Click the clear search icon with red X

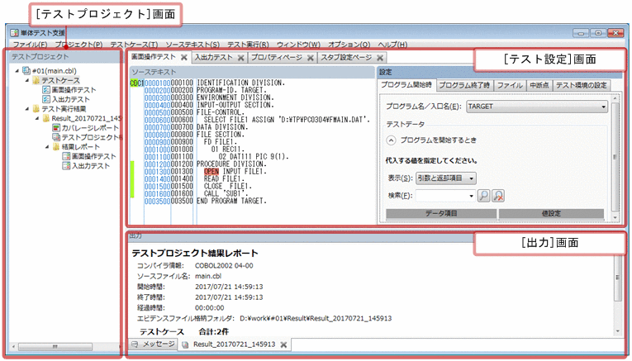[x=498, y=196]
